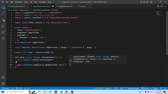Click the feedback icon in status bar

click(x=161, y=88)
